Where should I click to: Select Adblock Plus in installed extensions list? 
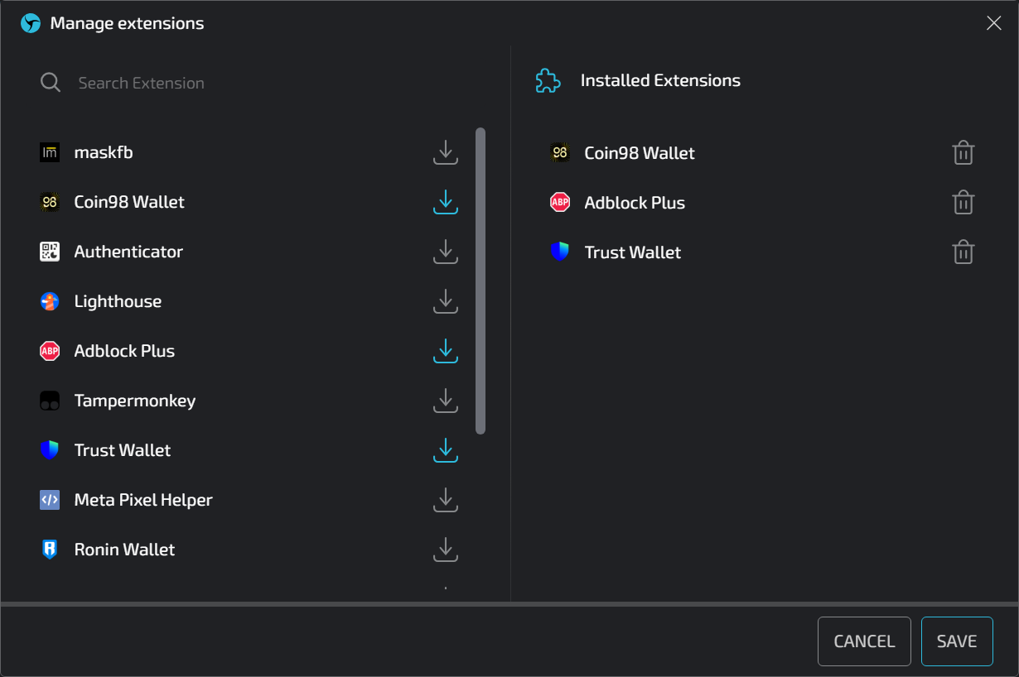pos(635,203)
